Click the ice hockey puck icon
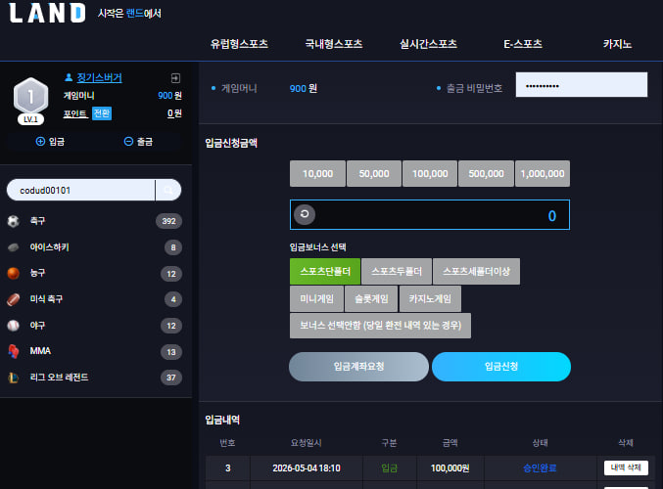Viewport: 663px width, 489px height. click(x=14, y=247)
